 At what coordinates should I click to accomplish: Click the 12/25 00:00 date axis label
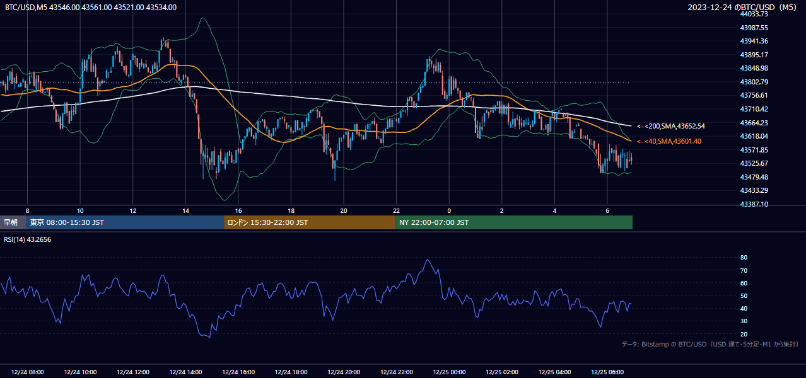click(448, 372)
